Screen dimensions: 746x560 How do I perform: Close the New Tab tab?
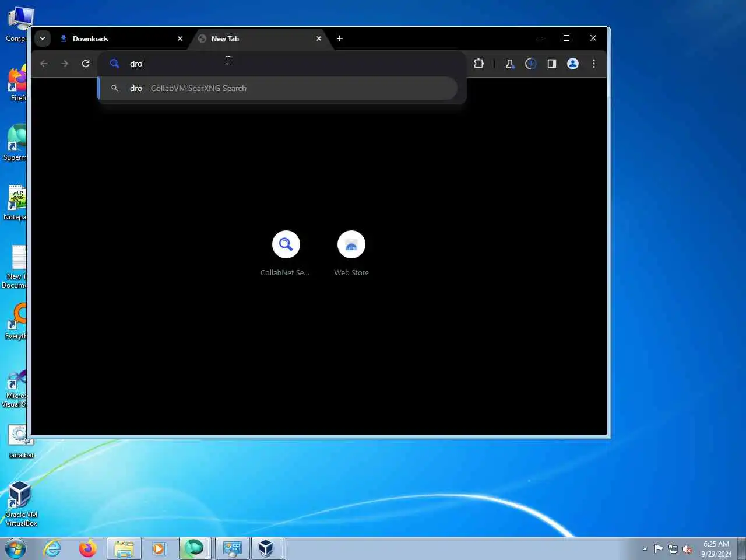tap(319, 38)
